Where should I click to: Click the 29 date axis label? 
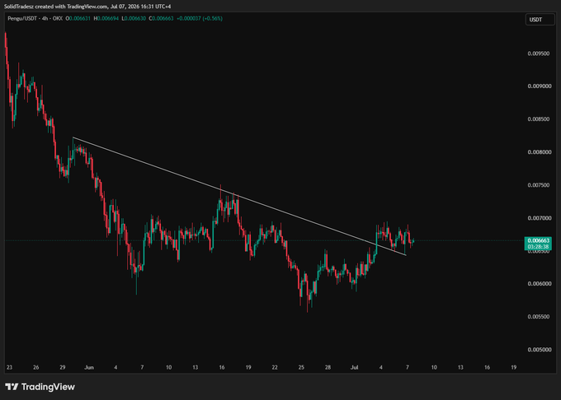[x=62, y=367]
